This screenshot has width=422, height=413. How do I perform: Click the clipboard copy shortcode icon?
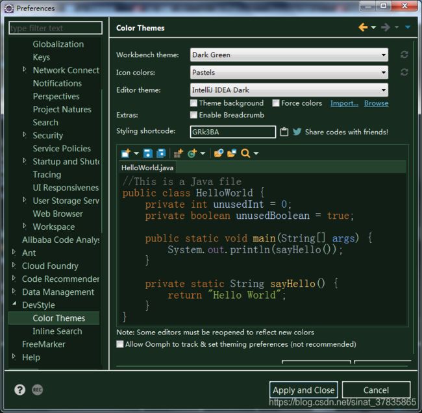pos(284,132)
